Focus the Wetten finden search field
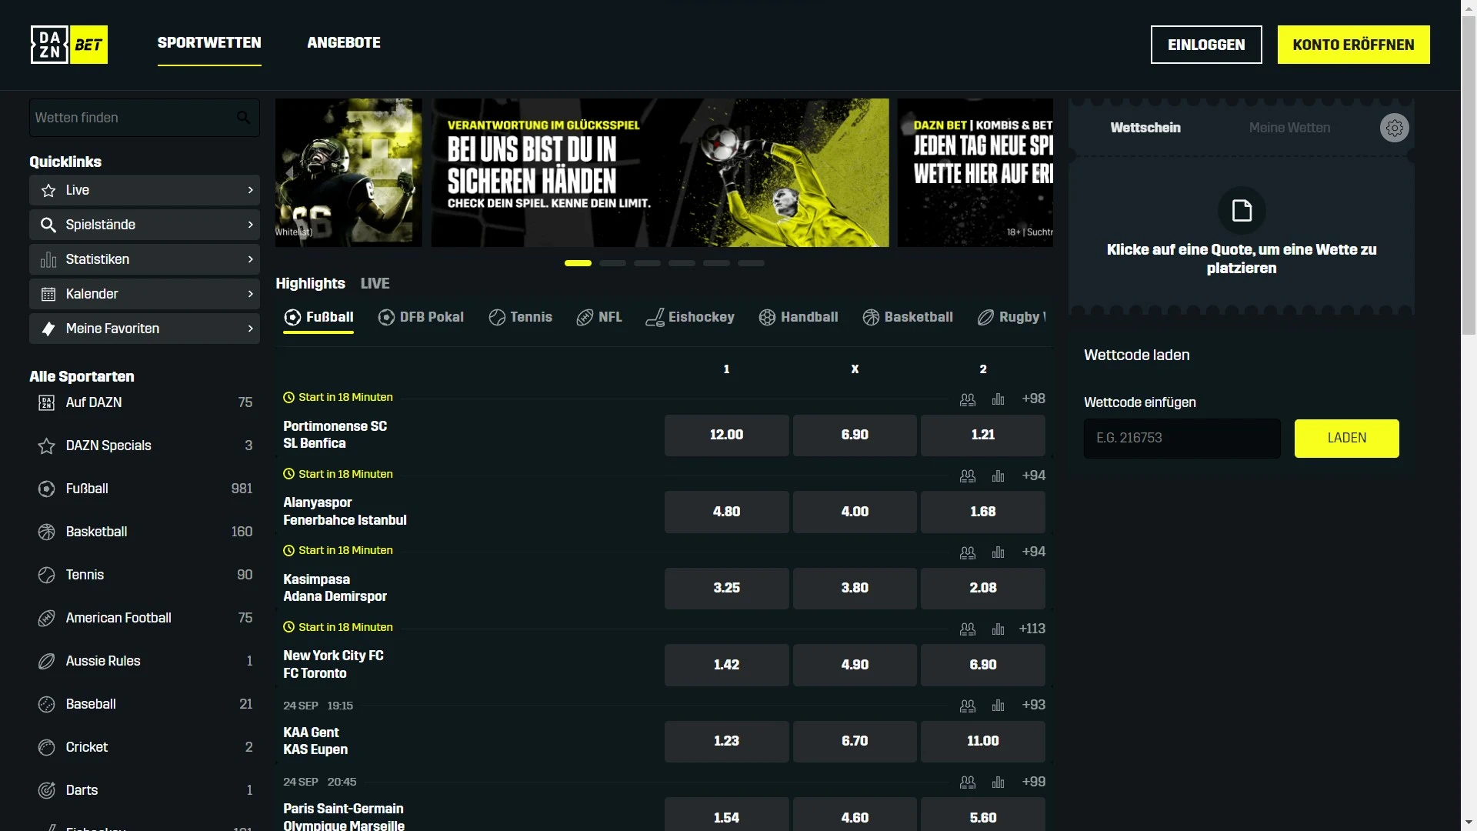 [145, 118]
